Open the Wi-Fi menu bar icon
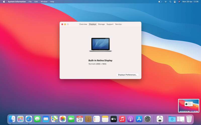201x125 pixels. 166,2
